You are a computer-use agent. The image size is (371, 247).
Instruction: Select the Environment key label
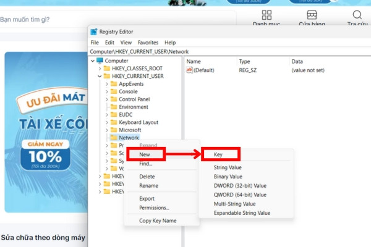(134, 107)
